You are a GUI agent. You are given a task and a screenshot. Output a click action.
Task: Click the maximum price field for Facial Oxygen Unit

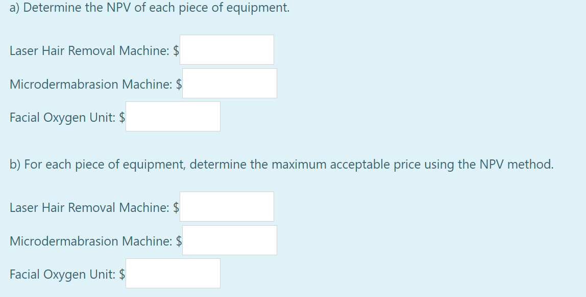(x=173, y=273)
